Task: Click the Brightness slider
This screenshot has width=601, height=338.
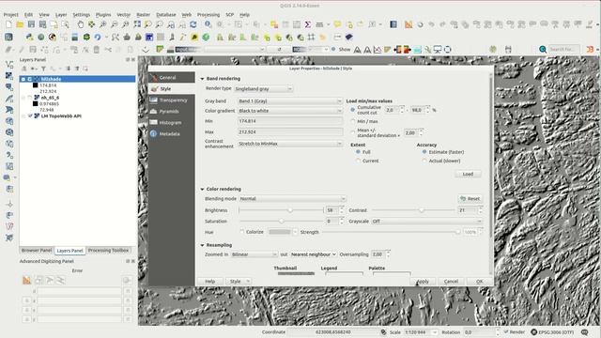Action: [x=281, y=210]
